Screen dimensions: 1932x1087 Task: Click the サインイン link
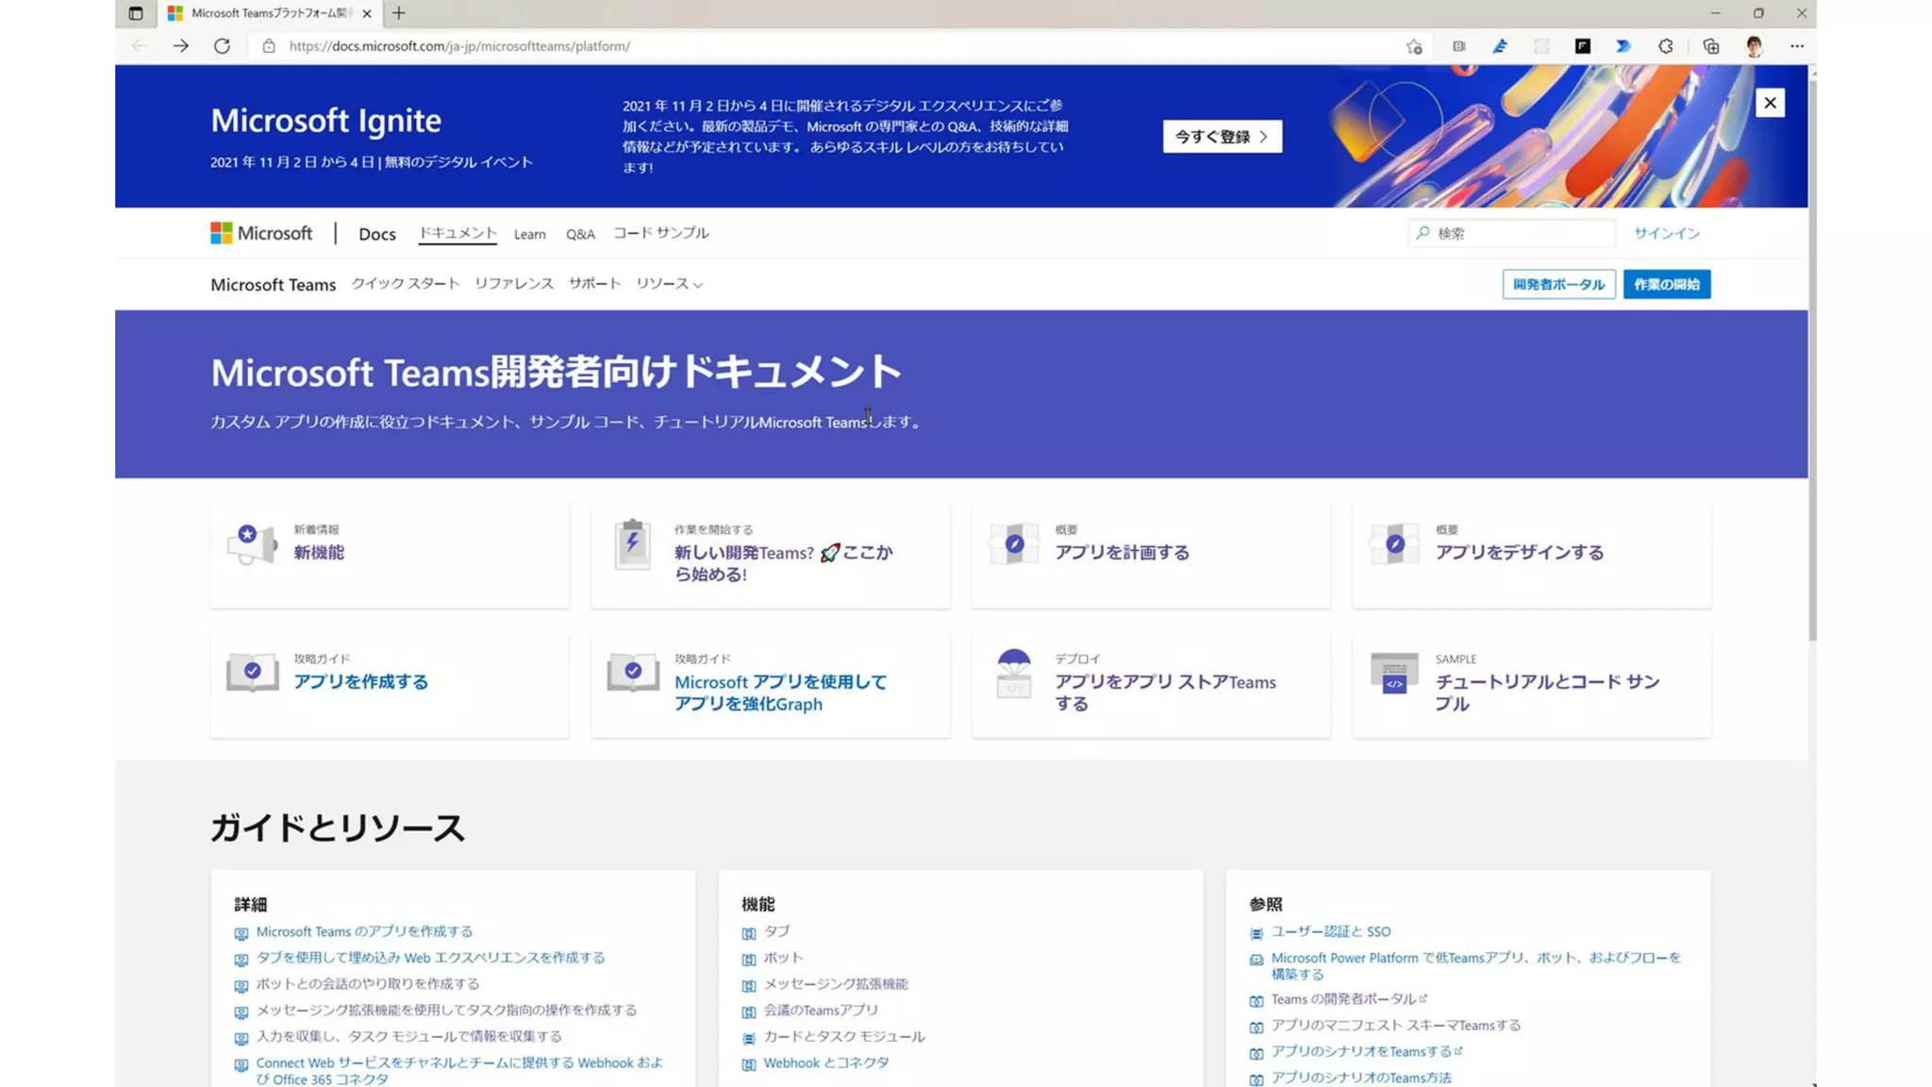[1666, 233]
